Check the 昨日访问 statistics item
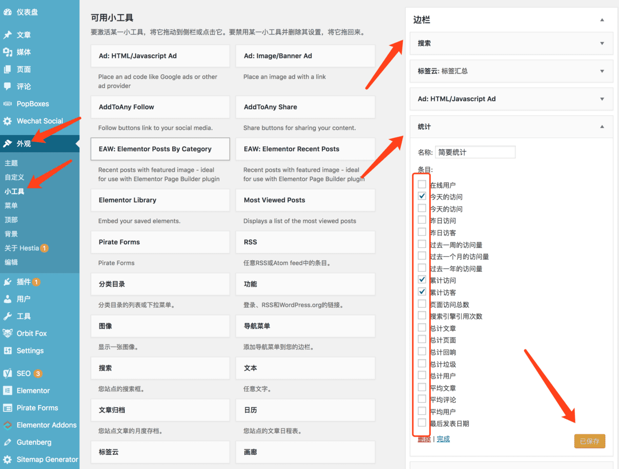Viewport: 619px width, 469px height. coord(421,220)
